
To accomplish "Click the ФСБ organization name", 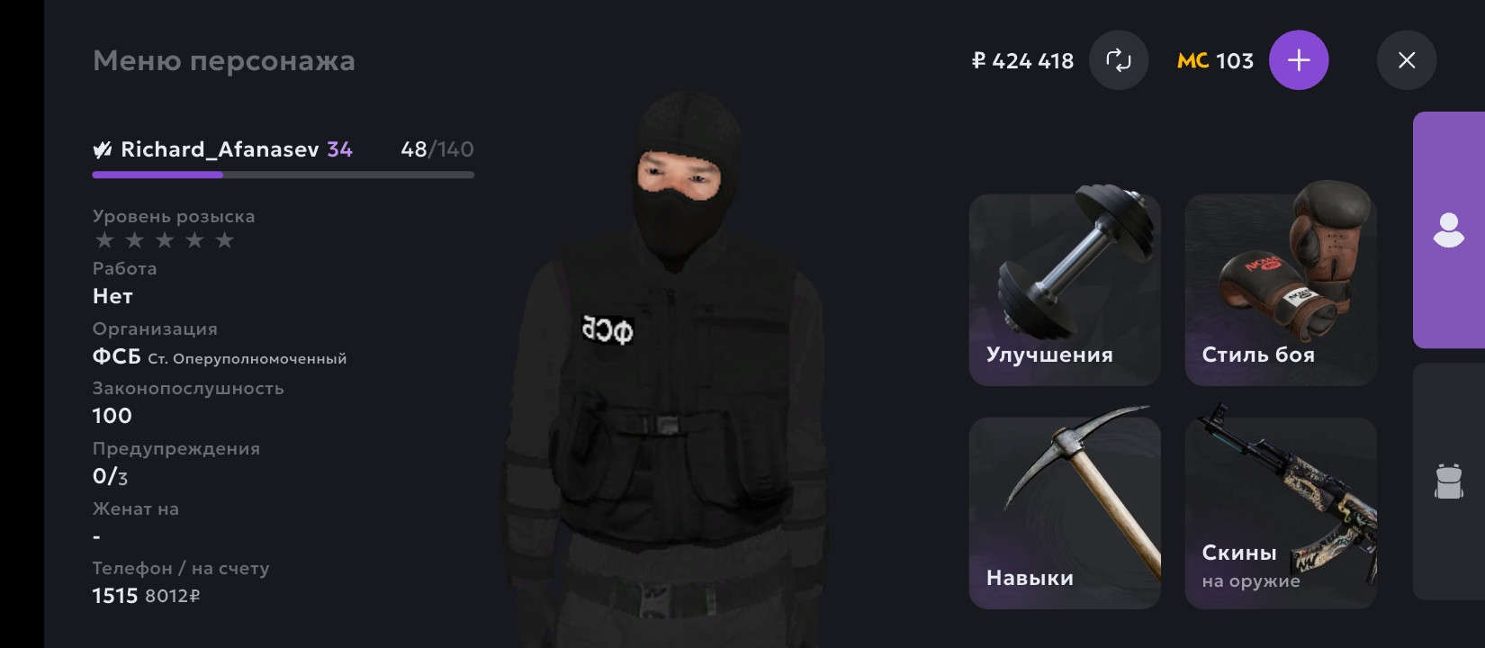I will click(x=116, y=357).
